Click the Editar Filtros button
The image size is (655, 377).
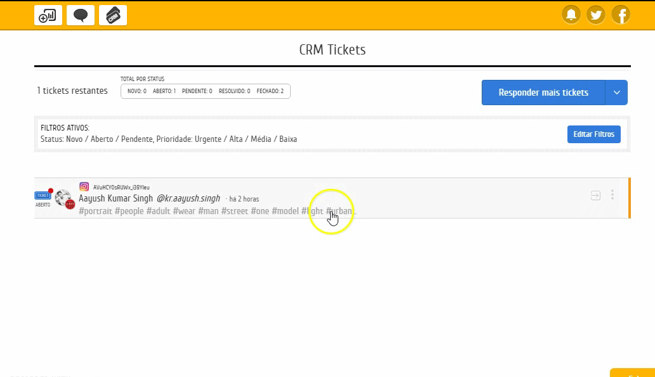pos(593,134)
